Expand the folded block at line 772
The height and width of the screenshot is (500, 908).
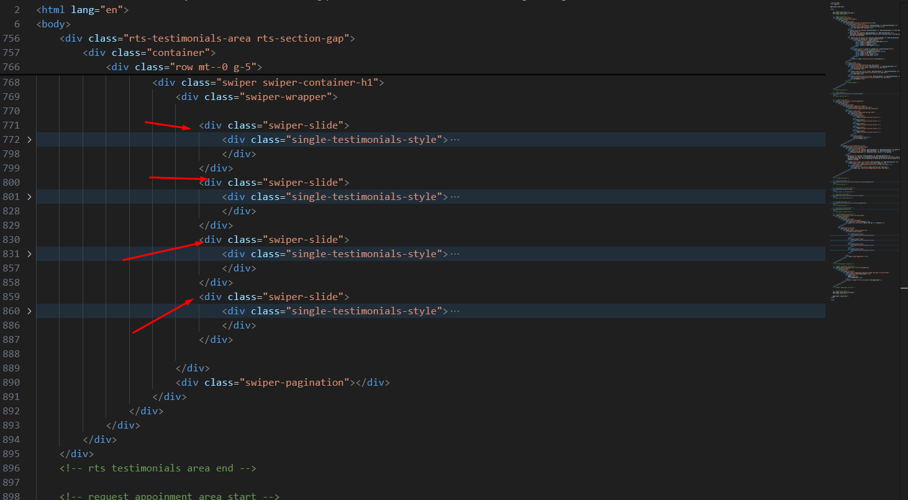[29, 140]
